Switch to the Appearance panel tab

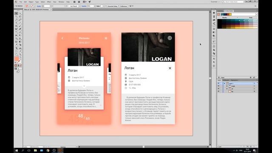pos(235,80)
